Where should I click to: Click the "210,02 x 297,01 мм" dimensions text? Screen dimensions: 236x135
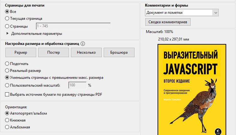tap(174, 39)
